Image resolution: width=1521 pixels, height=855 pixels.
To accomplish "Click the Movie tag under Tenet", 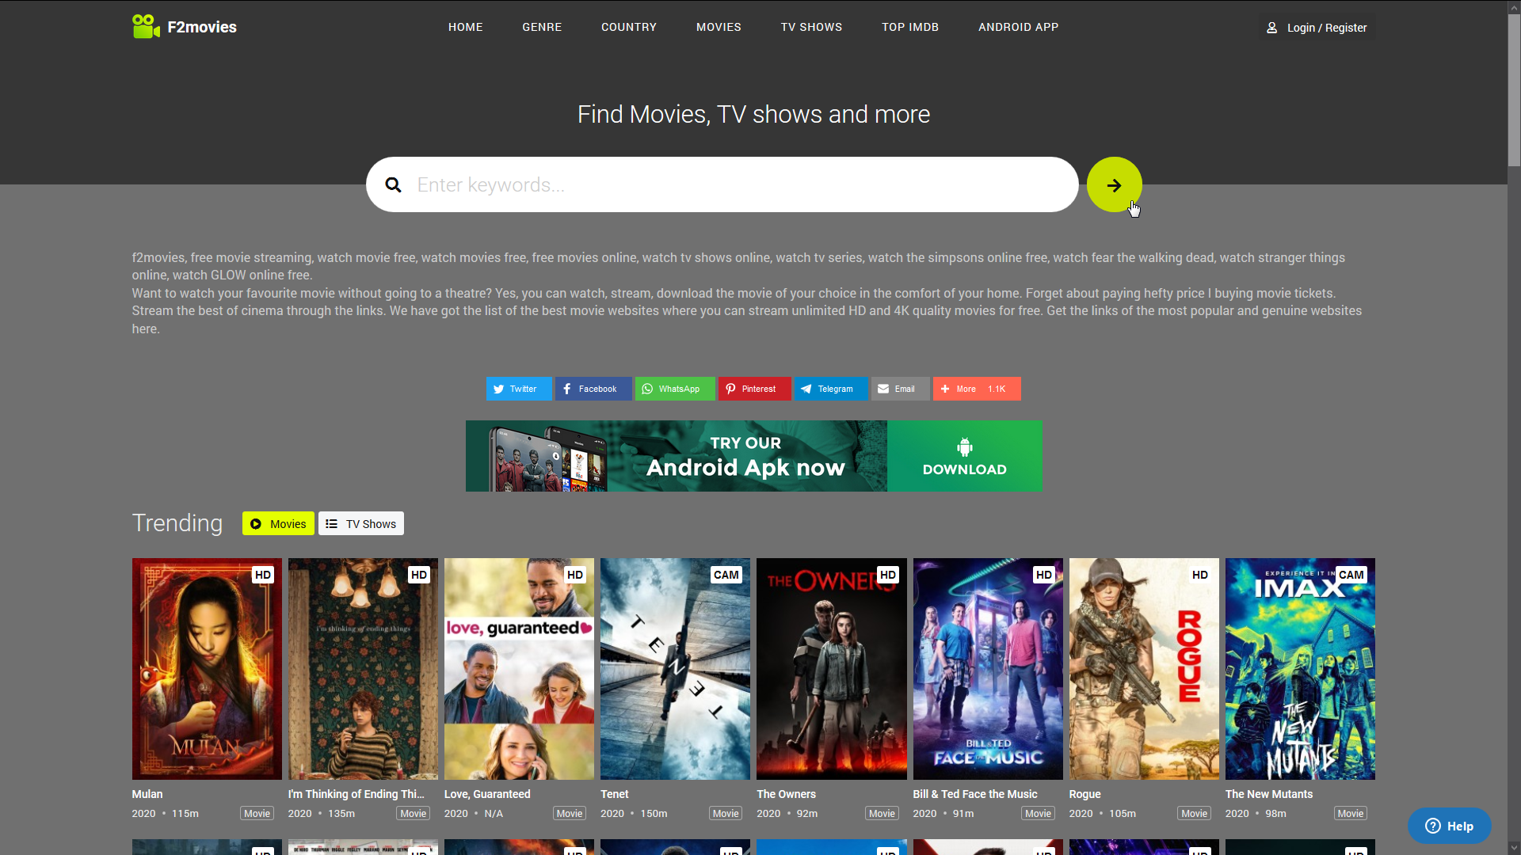I will tap(726, 814).
